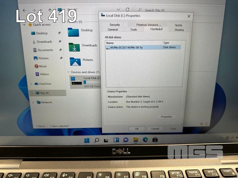Expand the OneDrive tree node
Screen dimensions: 238x178
[x=31, y=84]
